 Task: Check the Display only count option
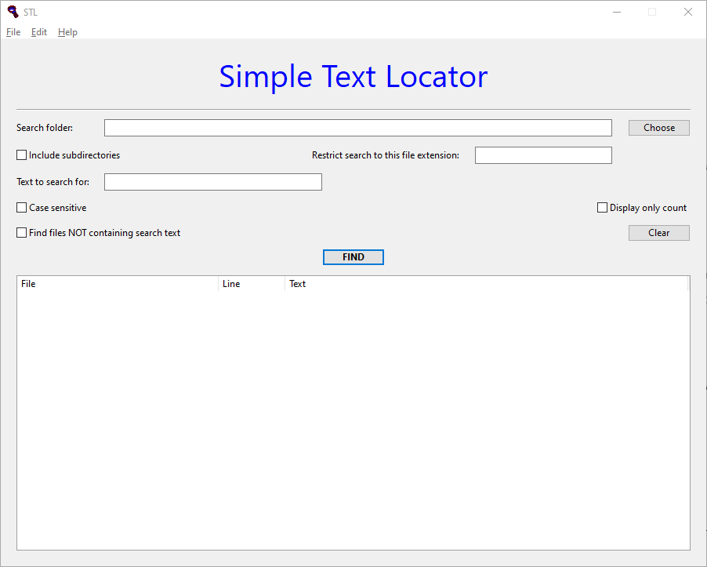603,208
